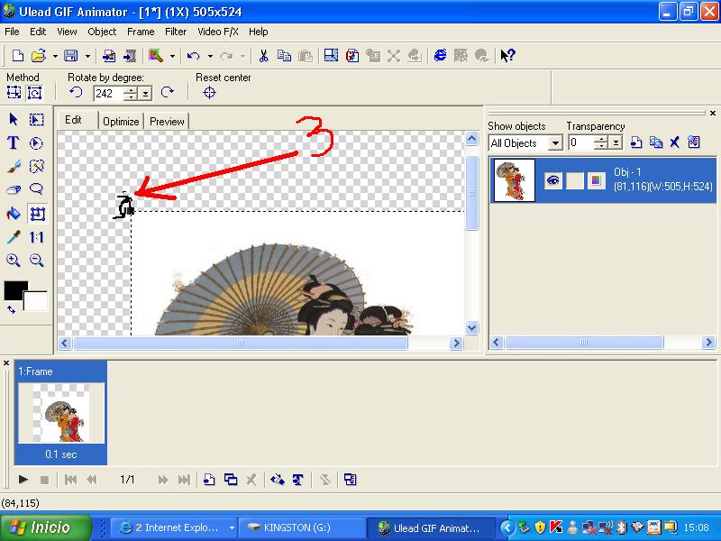Toggle the eye visibility of Obj - 1
721x541 pixels.
tap(552, 180)
